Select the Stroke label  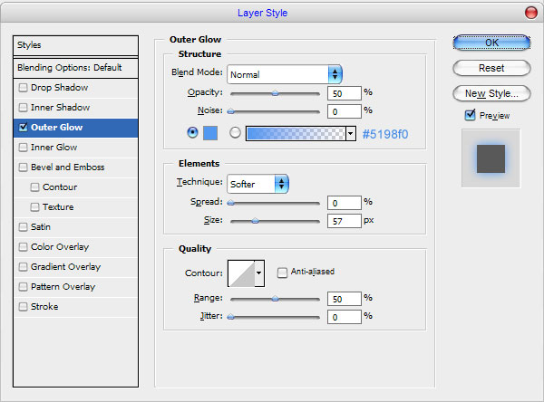(44, 307)
